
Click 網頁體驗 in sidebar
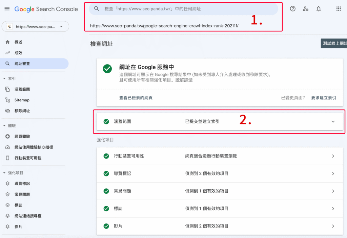pyautogui.click(x=22, y=137)
